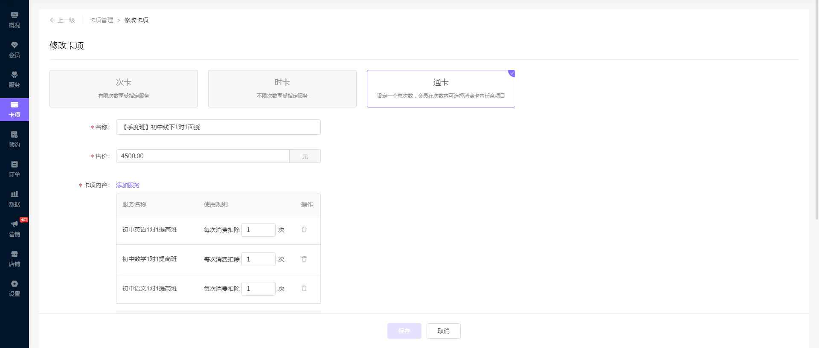Viewport: 819px width, 348px height.
Task: Edit deduction count for 初中语文1对1提高班
Action: 258,289
